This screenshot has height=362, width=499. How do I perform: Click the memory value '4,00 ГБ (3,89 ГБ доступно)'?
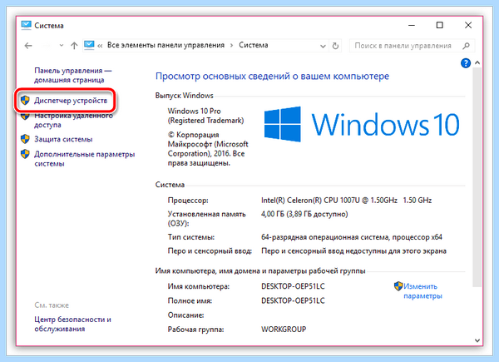click(304, 214)
